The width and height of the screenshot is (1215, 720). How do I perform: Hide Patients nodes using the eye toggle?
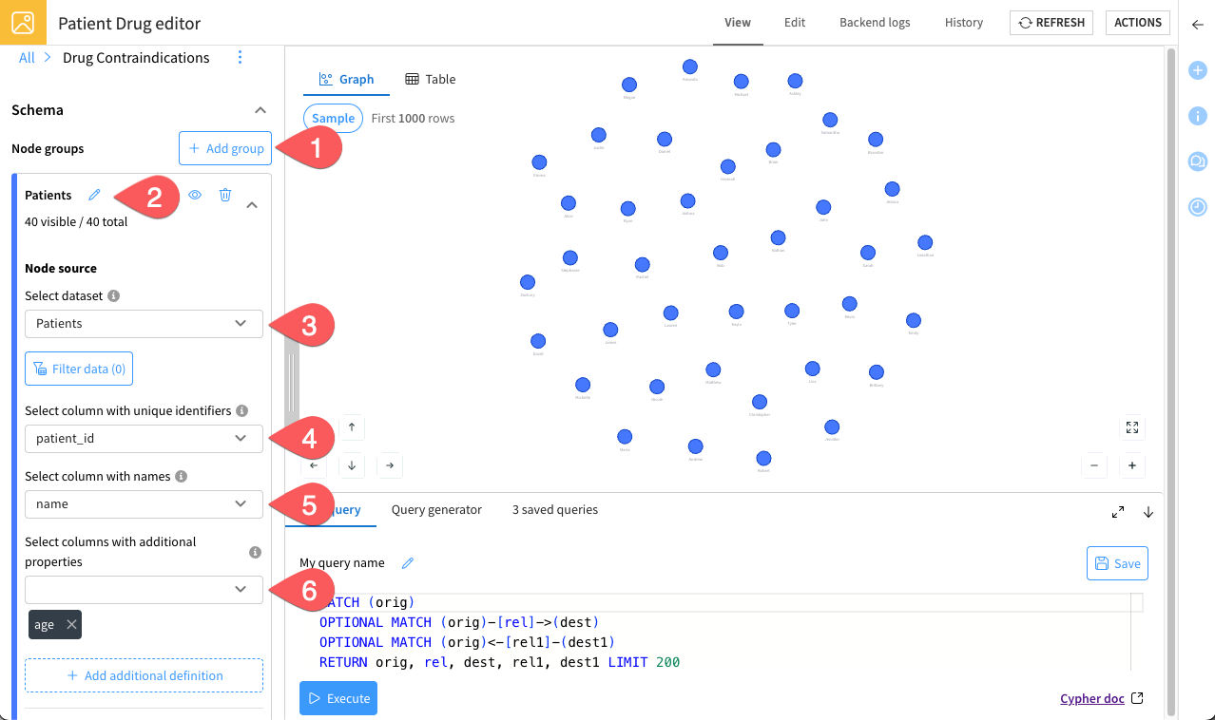(195, 195)
